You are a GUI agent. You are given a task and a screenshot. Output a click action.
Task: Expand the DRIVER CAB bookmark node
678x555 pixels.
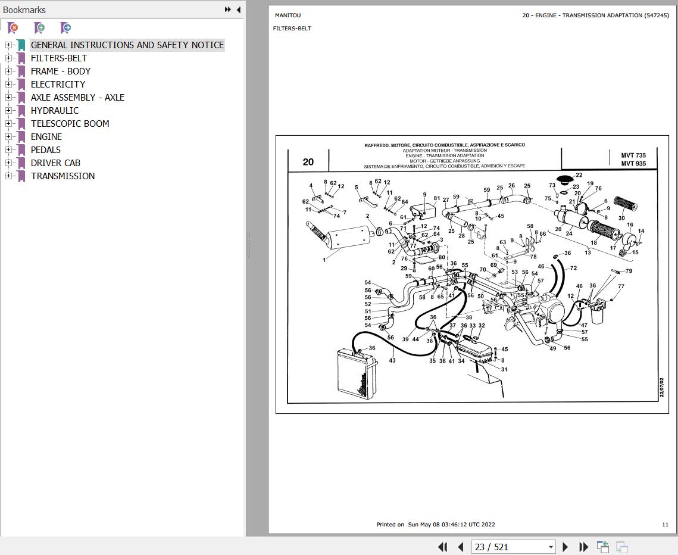click(8, 163)
